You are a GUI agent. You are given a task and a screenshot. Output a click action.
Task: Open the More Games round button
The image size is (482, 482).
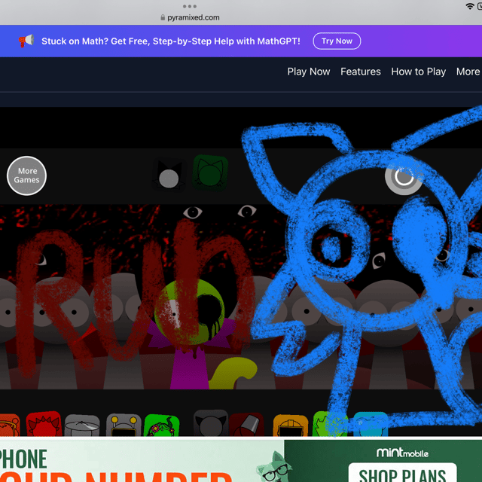[27, 175]
